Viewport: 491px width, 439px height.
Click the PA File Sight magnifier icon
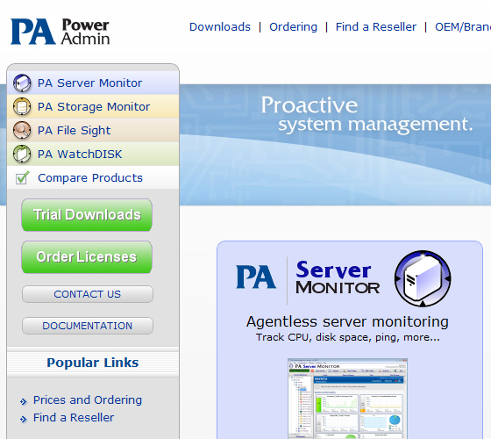(x=22, y=130)
